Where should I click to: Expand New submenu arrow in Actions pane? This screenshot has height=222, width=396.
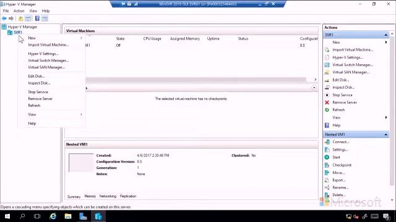386,43
